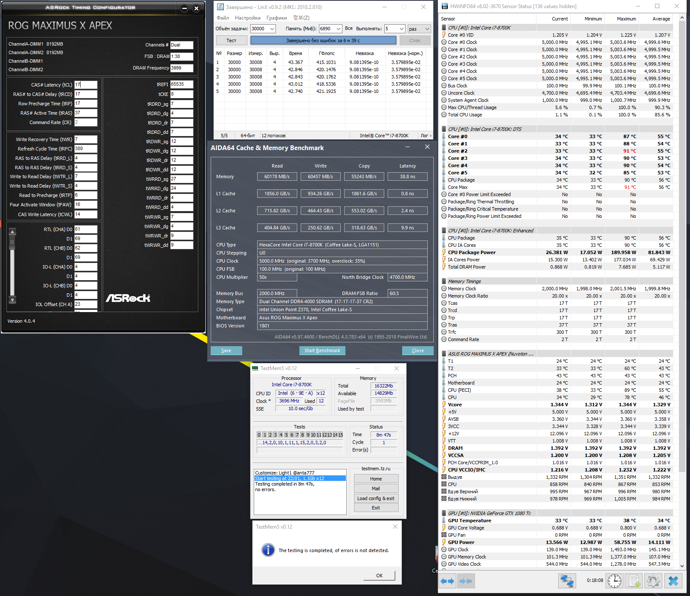
Task: Open LinX memory (МиБ) dropdown
Action: tap(339, 29)
